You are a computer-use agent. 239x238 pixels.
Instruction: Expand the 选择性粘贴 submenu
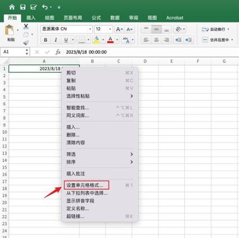pos(100,96)
